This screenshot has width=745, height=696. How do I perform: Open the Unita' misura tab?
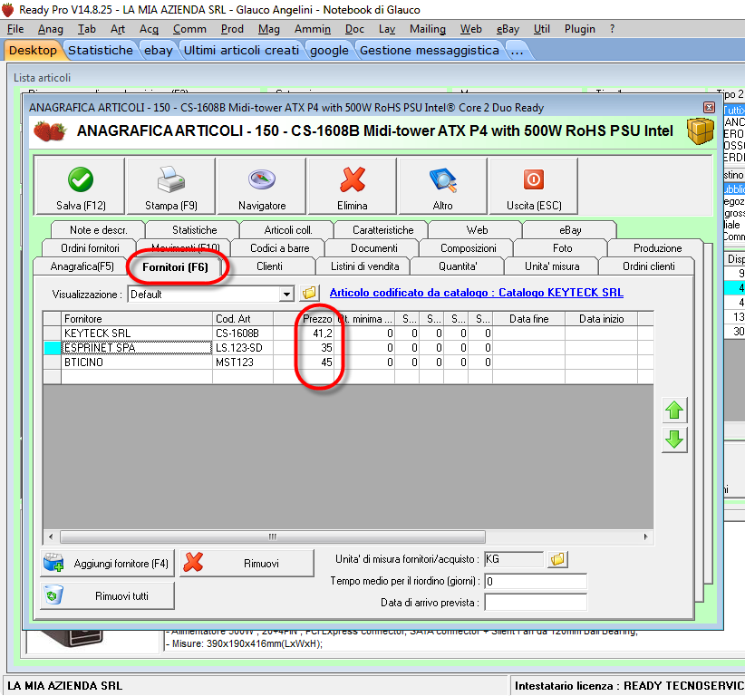[x=552, y=266]
